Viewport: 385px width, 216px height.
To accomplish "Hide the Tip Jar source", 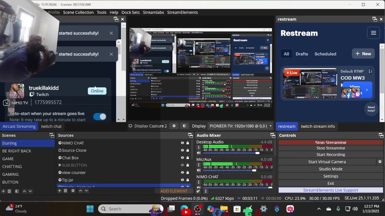I will point(182,180).
